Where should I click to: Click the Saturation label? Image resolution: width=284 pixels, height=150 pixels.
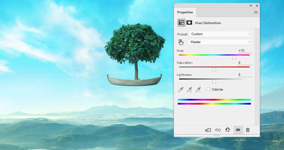pyautogui.click(x=185, y=63)
